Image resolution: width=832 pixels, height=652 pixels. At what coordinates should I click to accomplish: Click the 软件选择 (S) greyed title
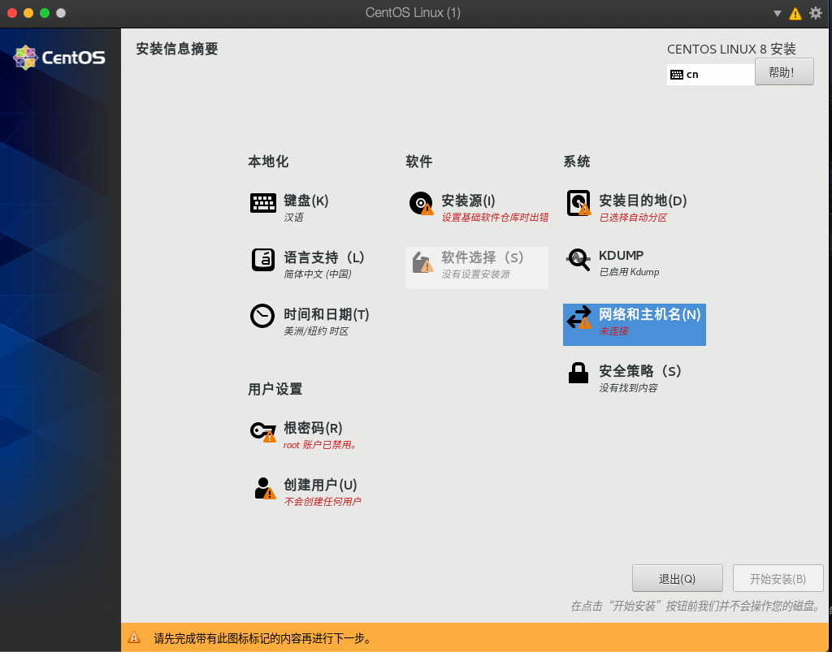click(483, 257)
